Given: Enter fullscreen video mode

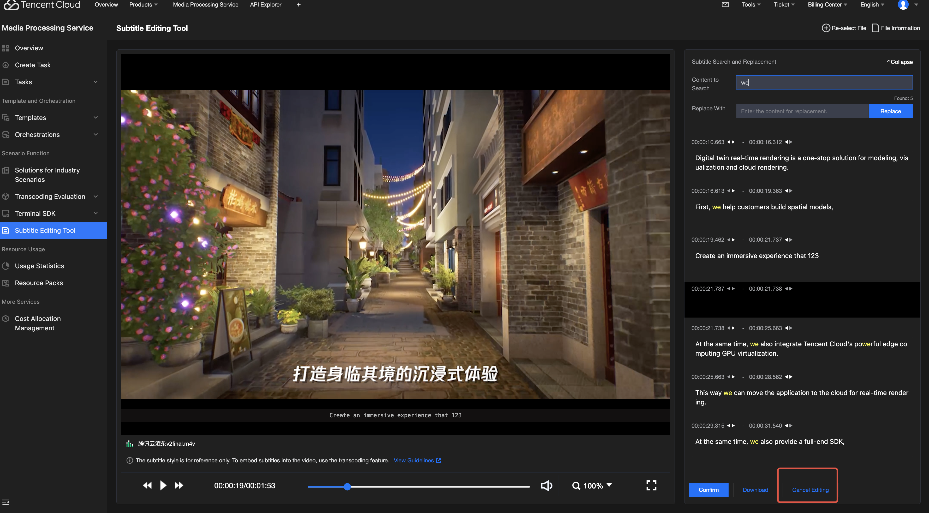Looking at the screenshot, I should (651, 485).
